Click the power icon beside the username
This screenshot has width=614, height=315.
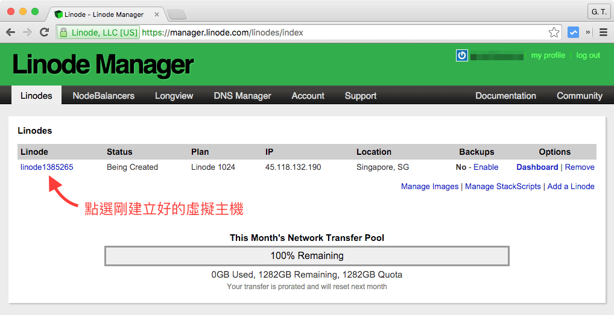[x=461, y=55]
